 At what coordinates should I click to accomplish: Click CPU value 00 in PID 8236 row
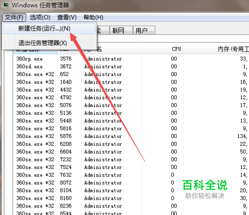174,206
